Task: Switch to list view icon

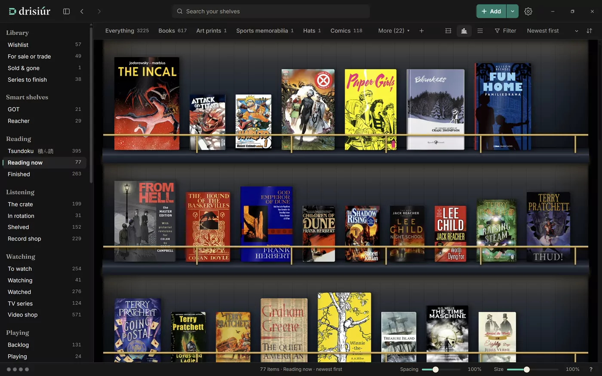Action: 480,31
